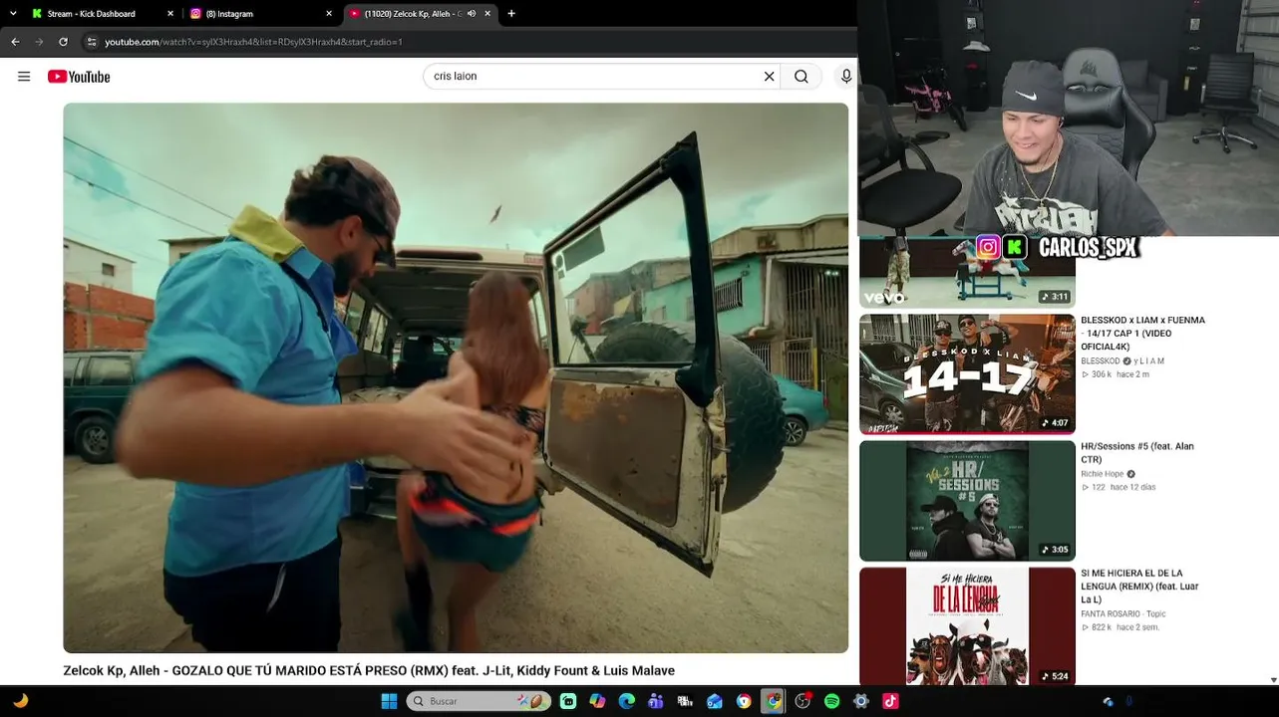The image size is (1279, 717).
Task: Open the Vevo video thumbnail with 3:11
Action: [x=967, y=272]
